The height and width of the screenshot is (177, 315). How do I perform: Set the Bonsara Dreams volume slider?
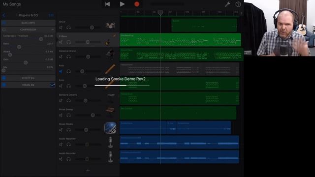coord(85,100)
